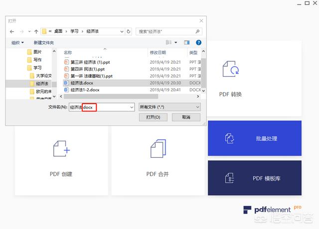Click the back arrow in Open dialog

(12, 32)
